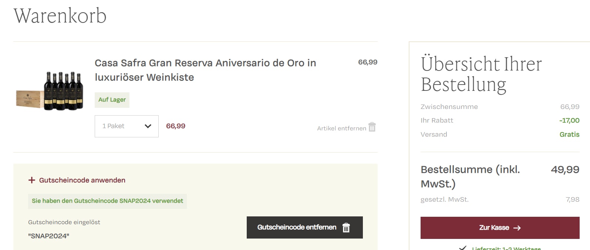Click the Bestellsumme total 49,99

(x=565, y=169)
